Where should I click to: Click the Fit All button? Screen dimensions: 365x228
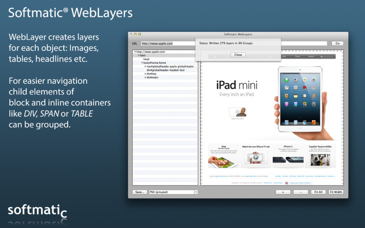click(x=318, y=192)
